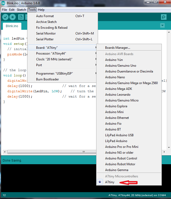This screenshot has height=199, width=171.
Task: Click line number 12 in status bar
Action: [4, 195]
